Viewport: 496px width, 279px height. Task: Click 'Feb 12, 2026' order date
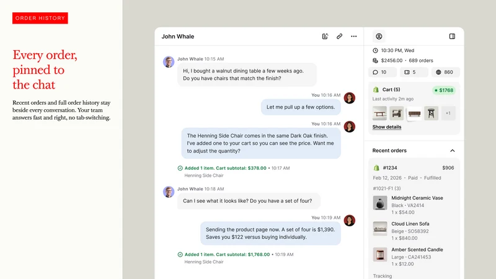click(x=387, y=178)
